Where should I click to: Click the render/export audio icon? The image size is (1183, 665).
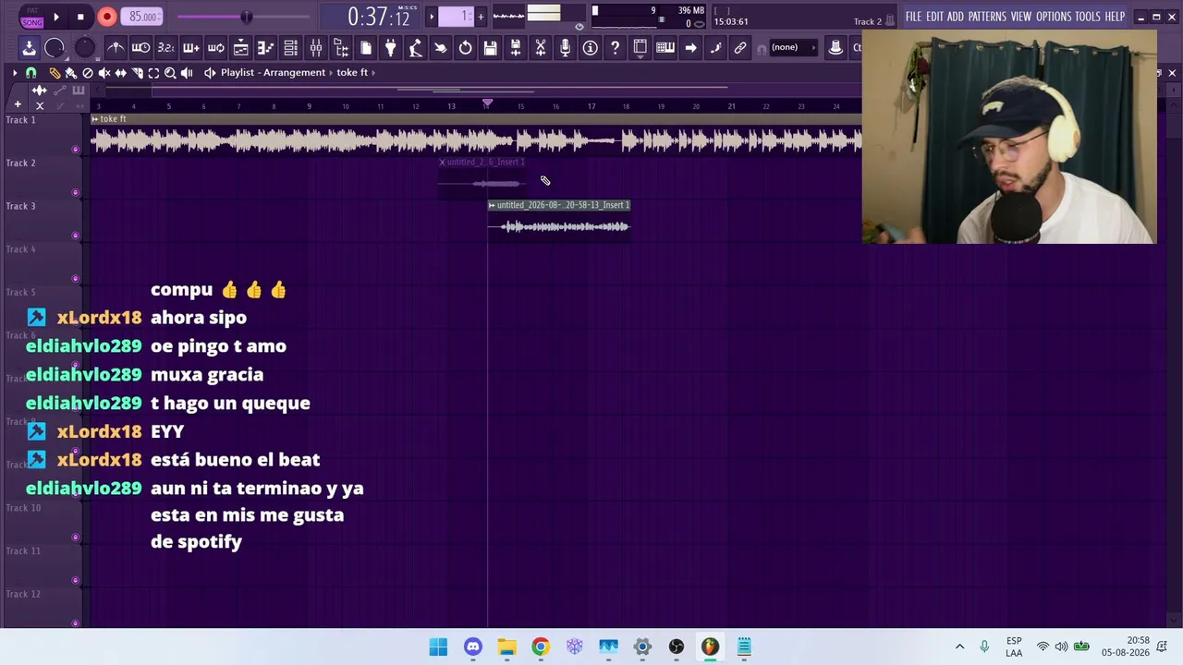pos(516,48)
